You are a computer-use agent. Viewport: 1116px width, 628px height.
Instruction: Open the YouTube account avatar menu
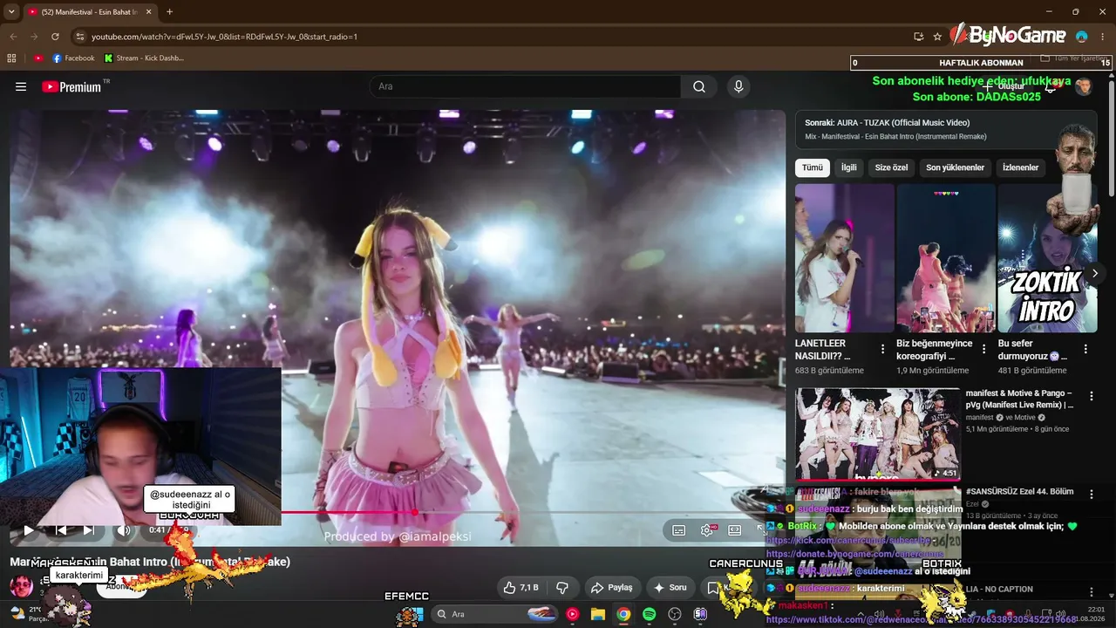click(1084, 86)
